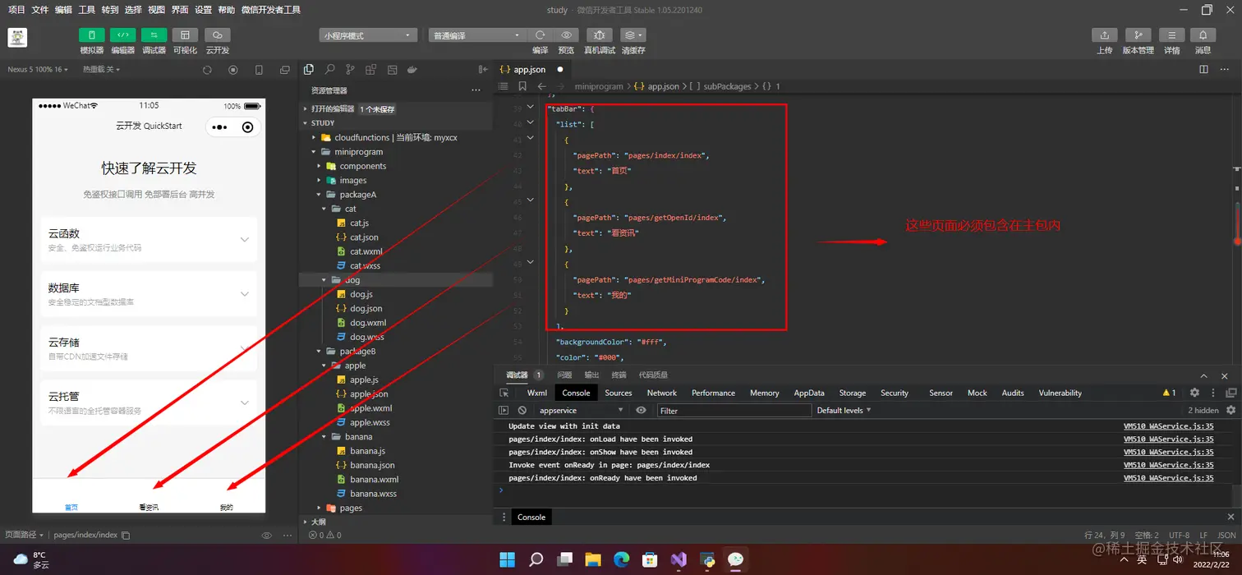1242x575 pixels.
Task: Switch to the Wxml devtools tab
Action: tap(537, 393)
